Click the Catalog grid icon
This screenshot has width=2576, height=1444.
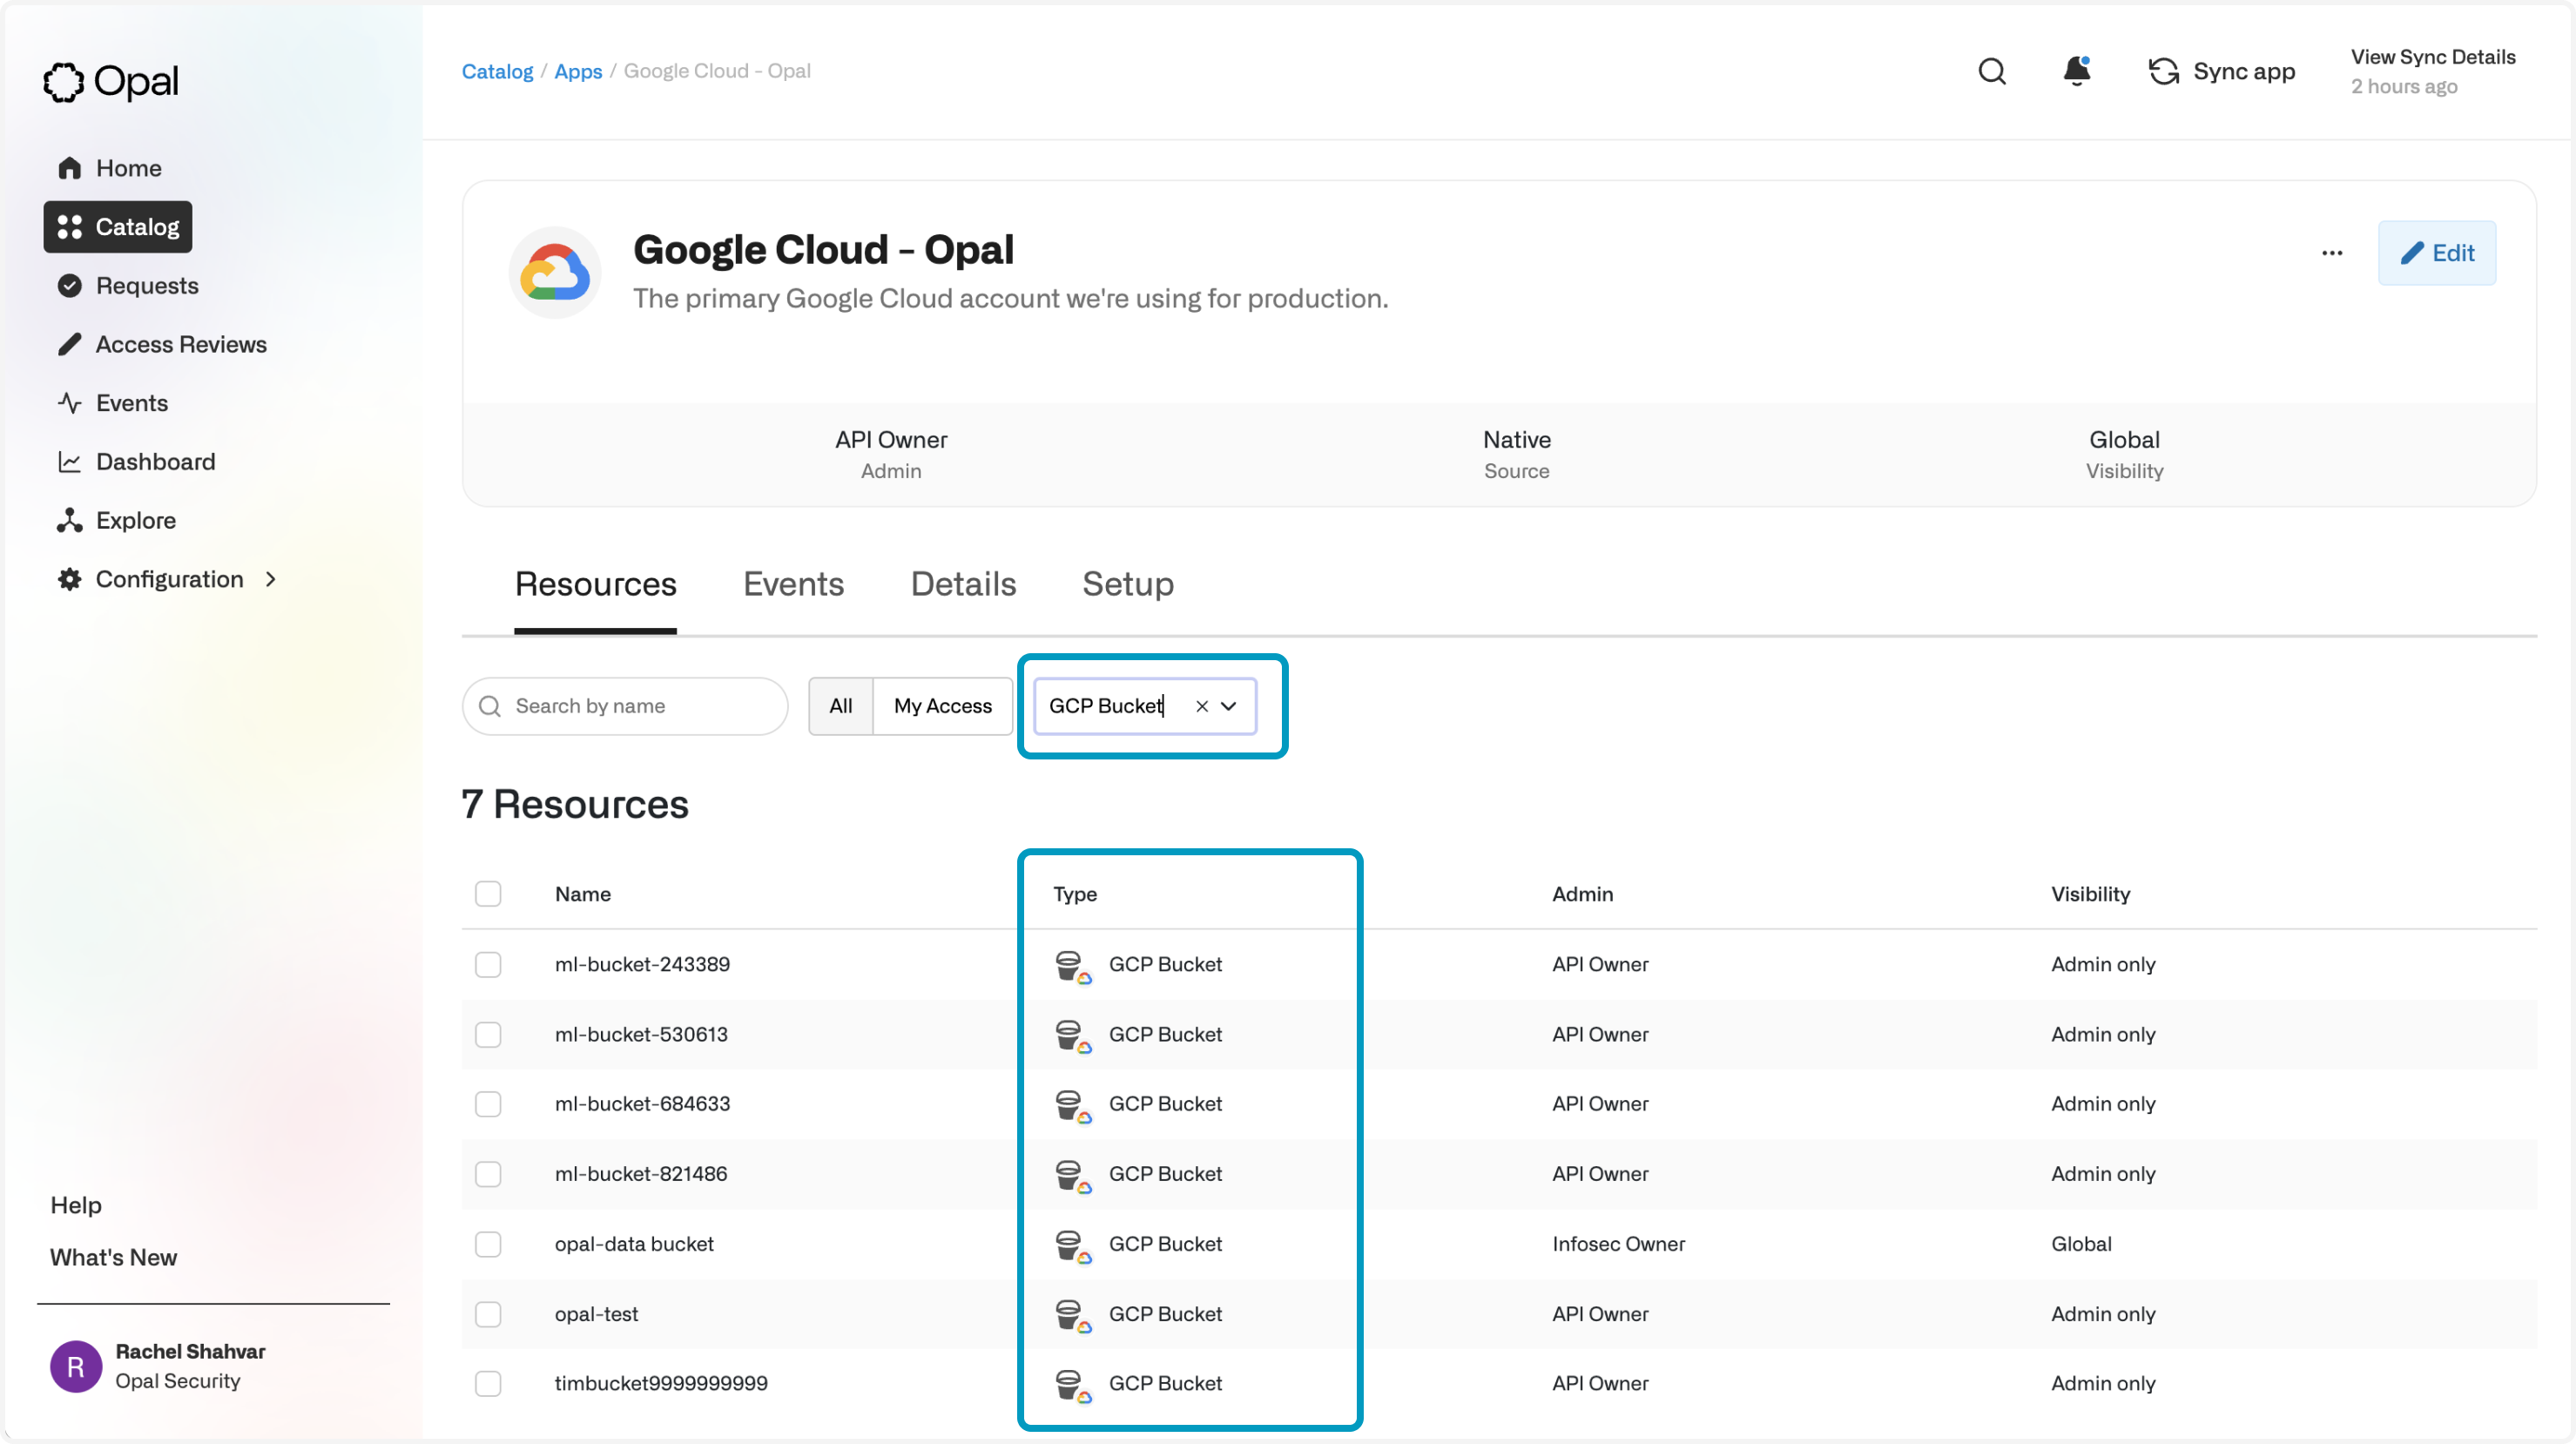coord(69,227)
